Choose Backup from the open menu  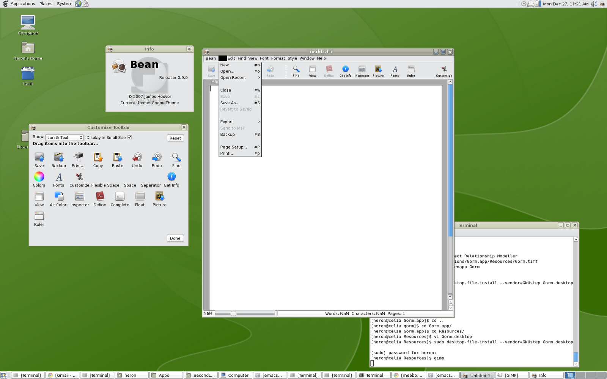[240, 135]
